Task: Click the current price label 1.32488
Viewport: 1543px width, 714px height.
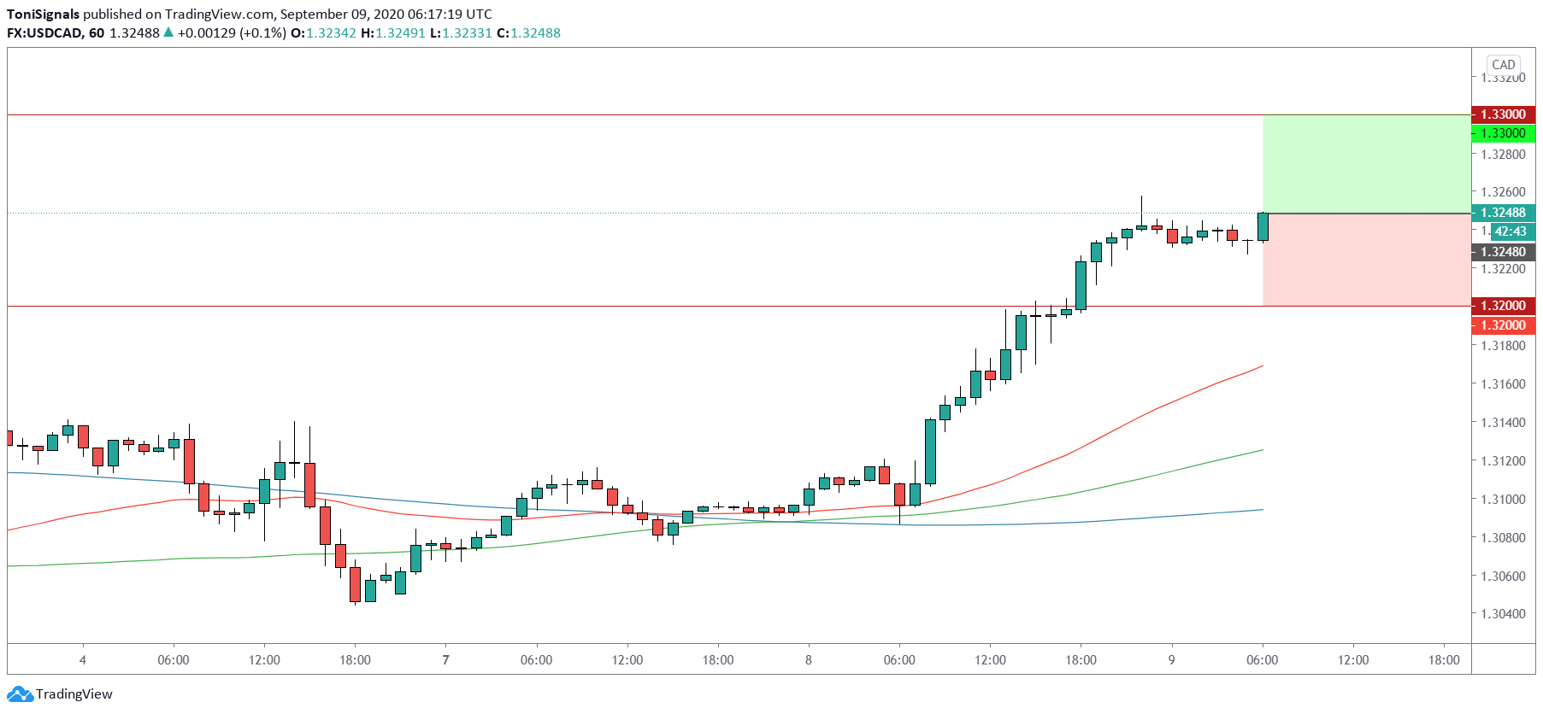Action: (x=1503, y=213)
